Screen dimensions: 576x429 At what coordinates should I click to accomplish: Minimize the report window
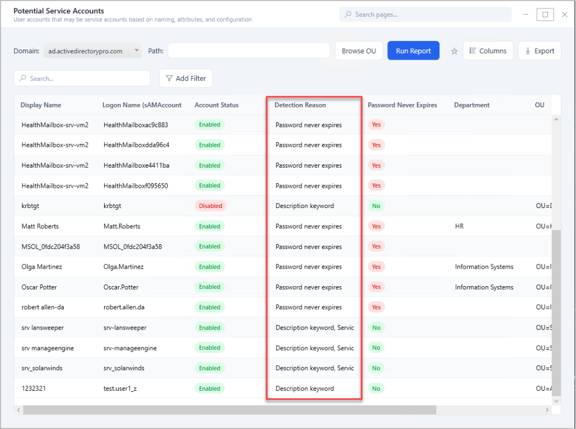point(526,15)
